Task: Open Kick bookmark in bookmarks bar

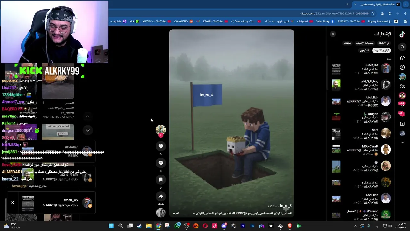Action: (134, 21)
